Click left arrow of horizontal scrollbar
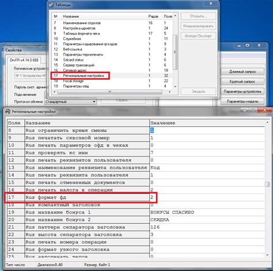 pyautogui.click(x=55, y=92)
